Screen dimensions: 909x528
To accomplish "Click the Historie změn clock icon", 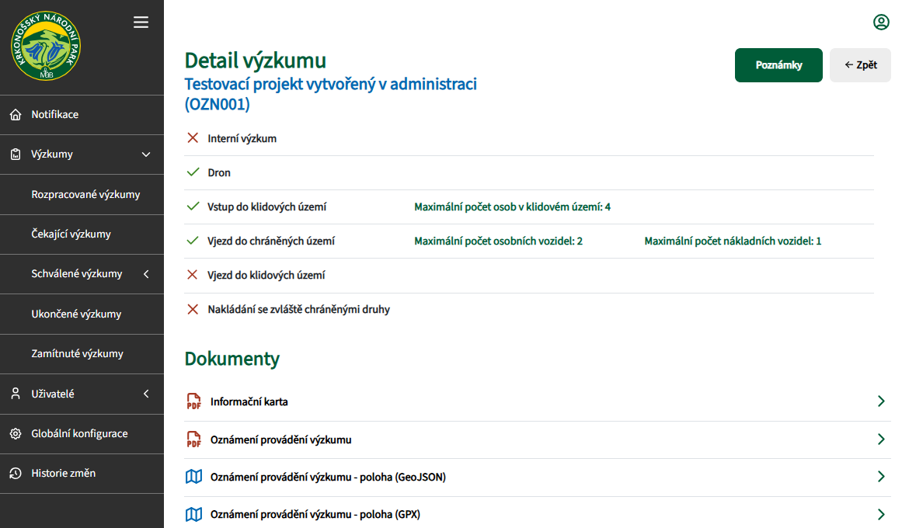I will pos(16,474).
